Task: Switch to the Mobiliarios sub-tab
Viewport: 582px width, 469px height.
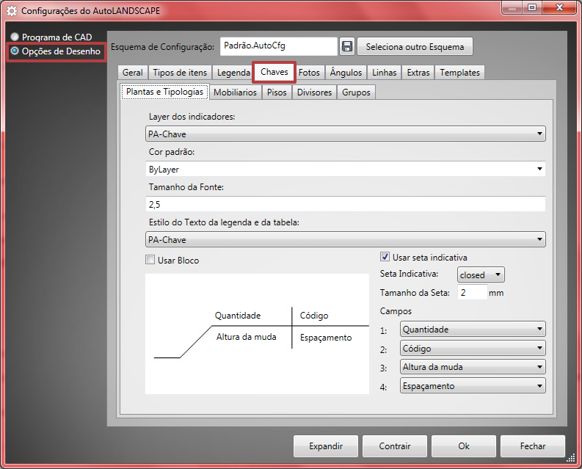Action: tap(235, 92)
